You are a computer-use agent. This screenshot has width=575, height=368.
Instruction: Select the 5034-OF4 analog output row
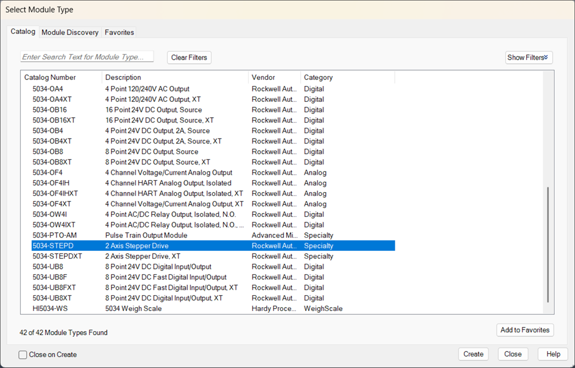tap(213, 173)
